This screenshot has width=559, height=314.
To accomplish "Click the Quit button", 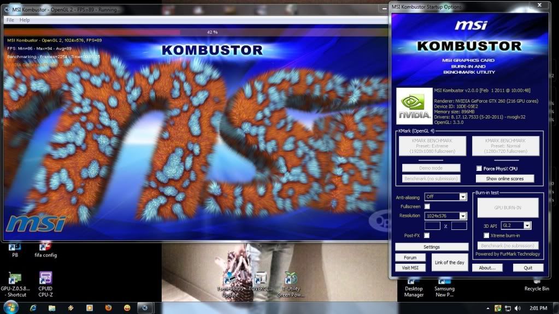I will 528,268.
